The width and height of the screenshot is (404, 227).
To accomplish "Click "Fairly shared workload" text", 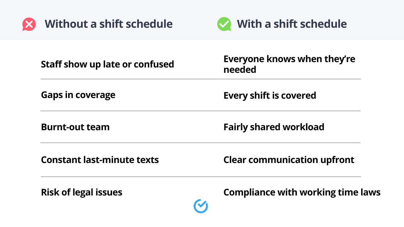I will (x=274, y=127).
